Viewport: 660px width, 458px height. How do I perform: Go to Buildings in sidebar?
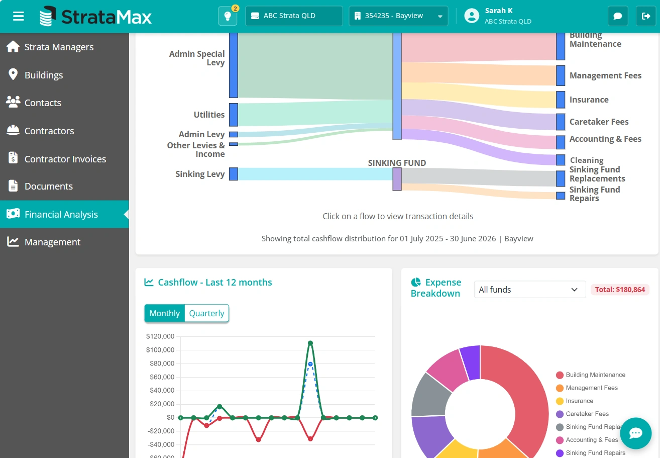64,75
